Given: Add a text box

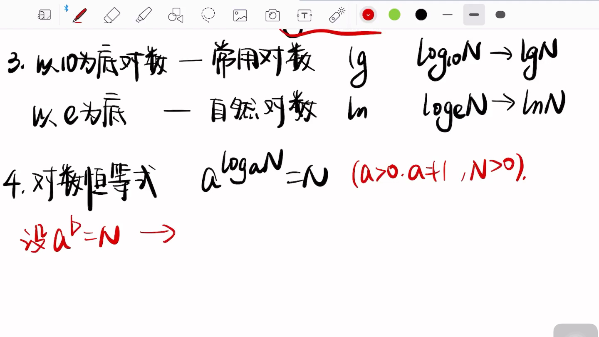Looking at the screenshot, I should pyautogui.click(x=304, y=15).
